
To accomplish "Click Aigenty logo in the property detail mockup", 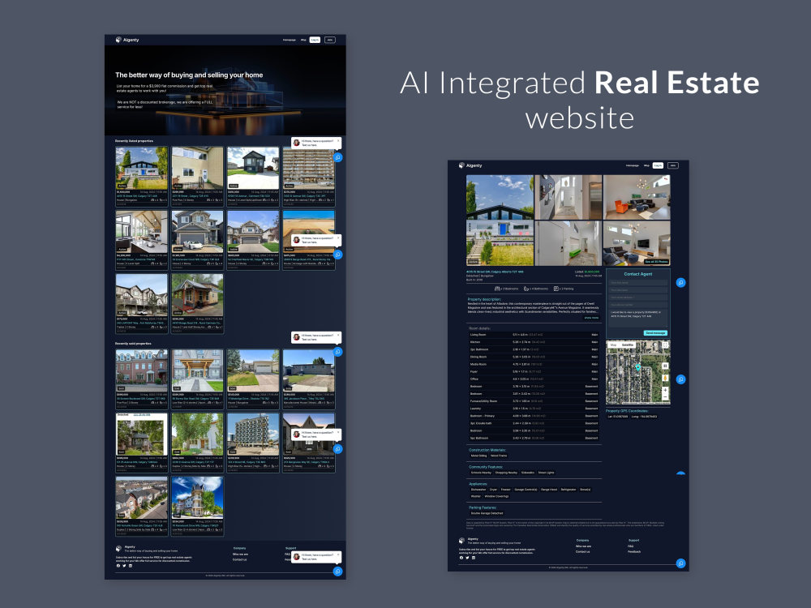I will [x=470, y=165].
